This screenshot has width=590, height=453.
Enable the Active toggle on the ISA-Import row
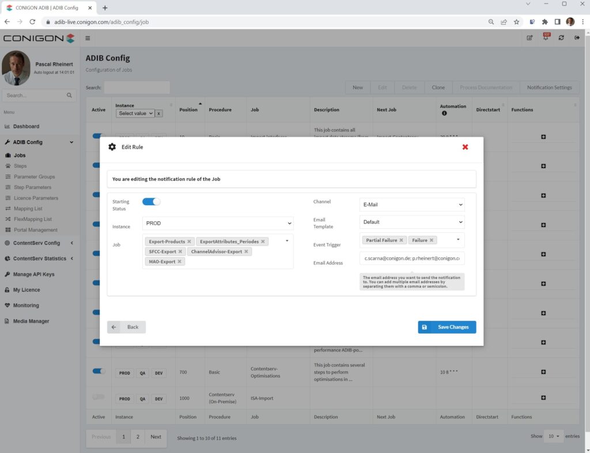pos(98,398)
